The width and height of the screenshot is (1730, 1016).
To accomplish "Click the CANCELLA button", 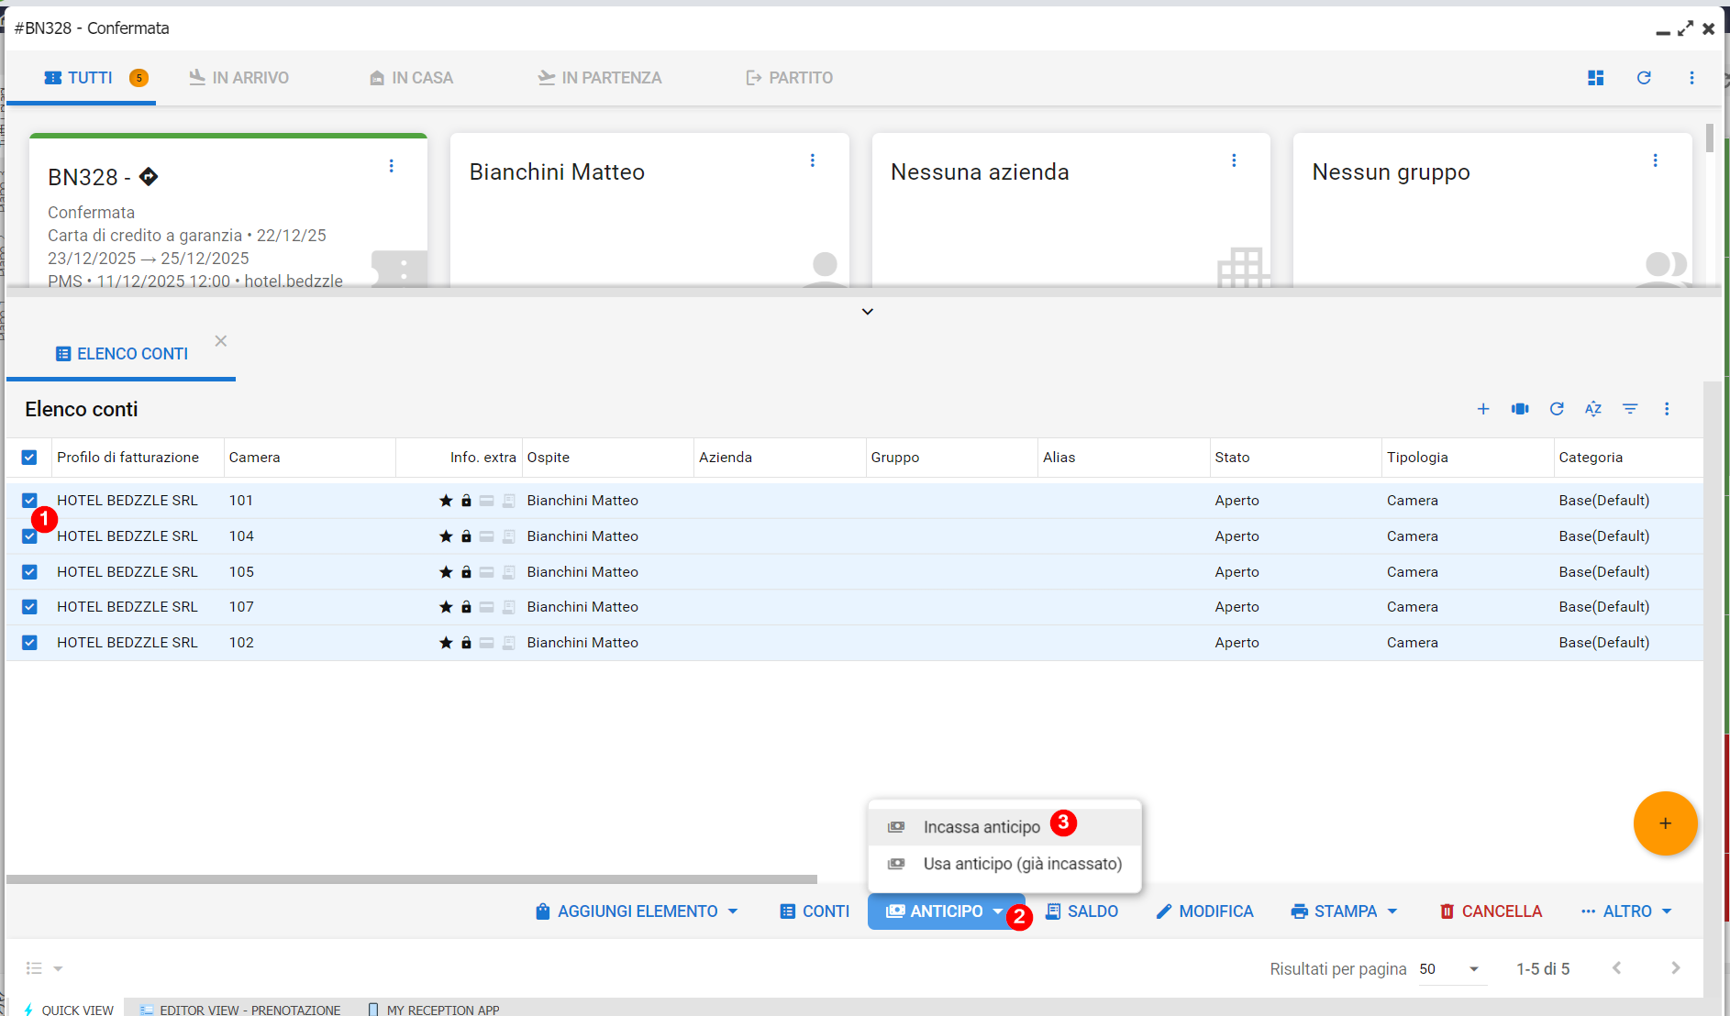I will click(x=1491, y=911).
